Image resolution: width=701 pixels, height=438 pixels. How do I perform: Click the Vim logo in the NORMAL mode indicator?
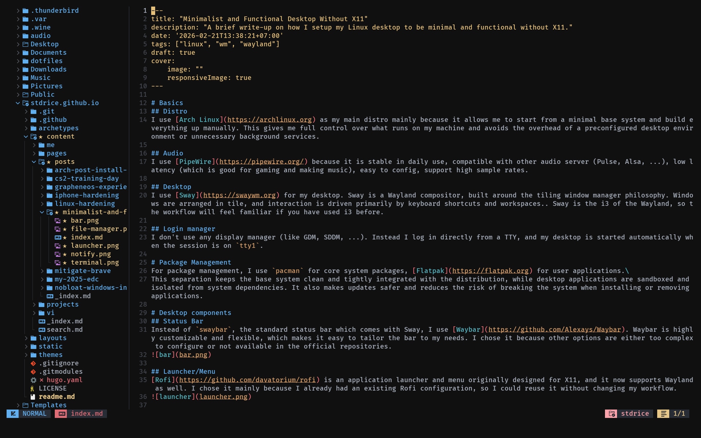(x=13, y=414)
